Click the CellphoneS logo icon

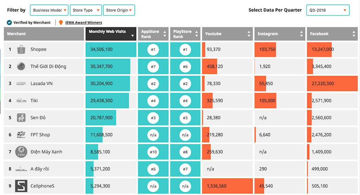[x=21, y=186]
